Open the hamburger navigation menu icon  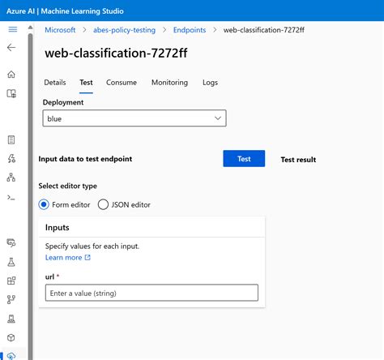tap(13, 29)
